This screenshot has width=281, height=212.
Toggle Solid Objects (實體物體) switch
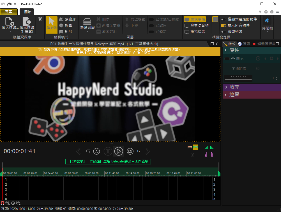coord(223,32)
